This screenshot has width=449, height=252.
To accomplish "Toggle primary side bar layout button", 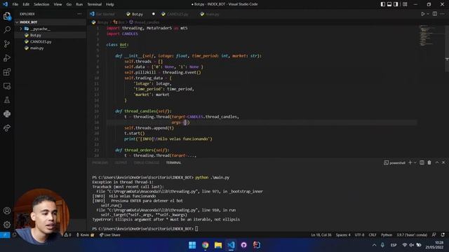I will point(383,4).
